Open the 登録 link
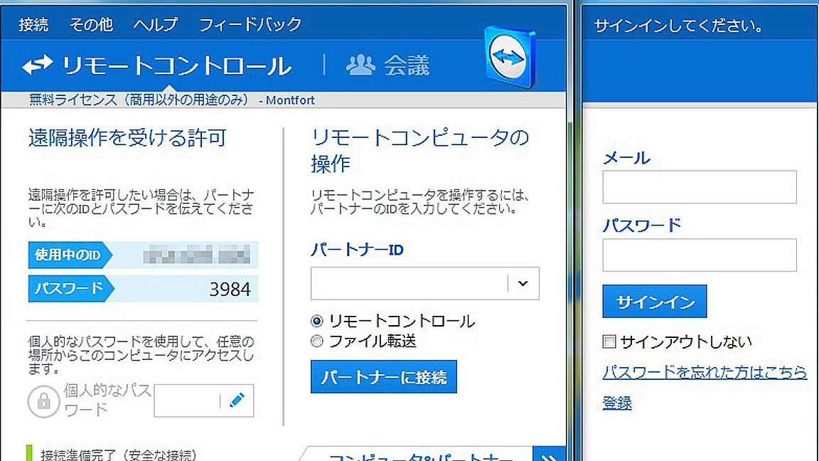This screenshot has height=461, width=819. point(617,403)
